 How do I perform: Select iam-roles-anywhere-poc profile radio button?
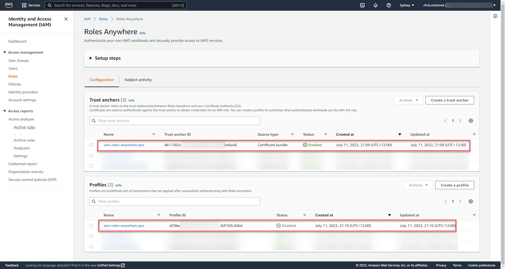tap(91, 226)
